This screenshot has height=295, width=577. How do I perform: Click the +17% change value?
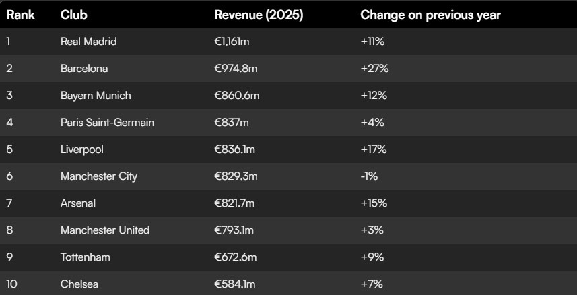(x=374, y=150)
